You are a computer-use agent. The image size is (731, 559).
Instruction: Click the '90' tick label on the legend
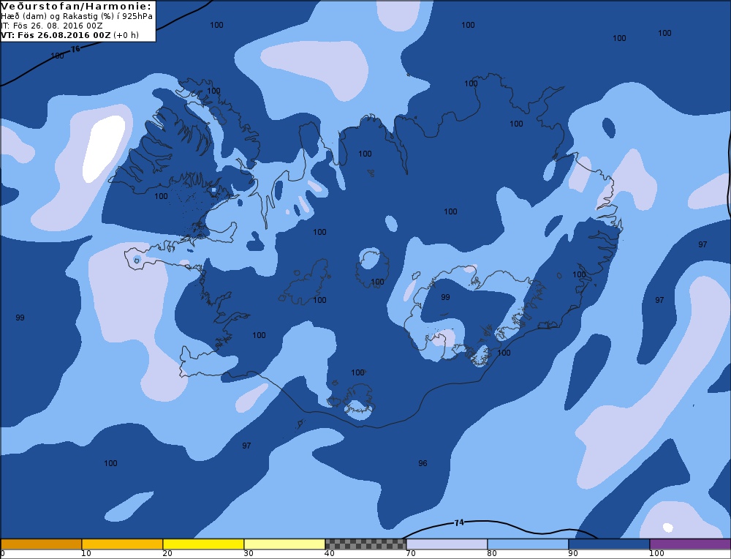(573, 554)
